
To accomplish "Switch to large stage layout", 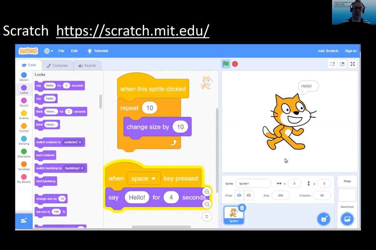I will point(342,64).
